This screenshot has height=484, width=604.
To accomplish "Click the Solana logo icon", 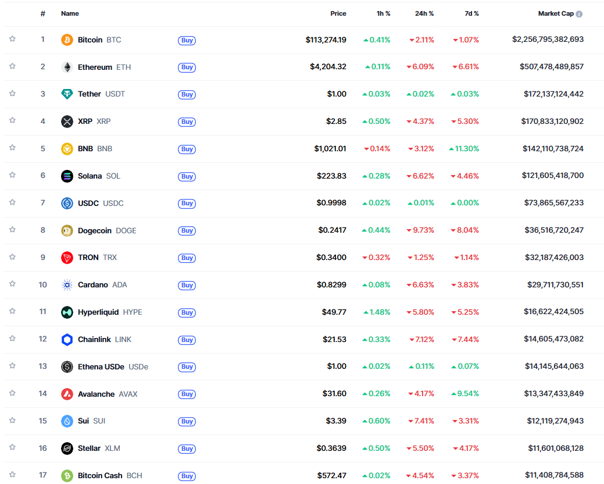I will [x=67, y=176].
